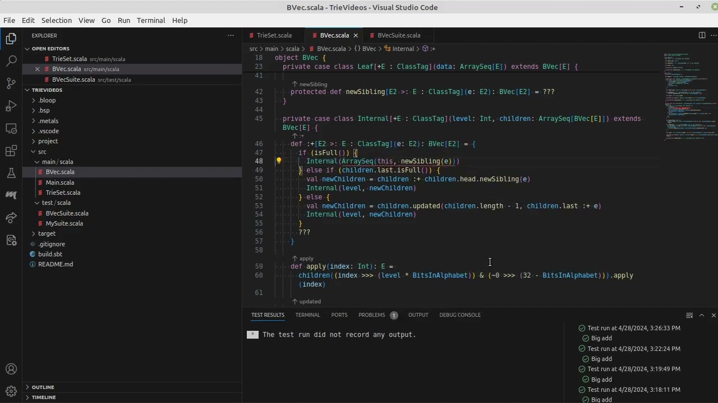Viewport: 718px width, 403px height.
Task: Open build.sbt file
Action: pos(50,254)
